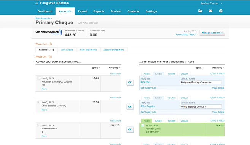Switch to the Account transactions tab
Viewport: 250px width, 145px height.
point(114,50)
